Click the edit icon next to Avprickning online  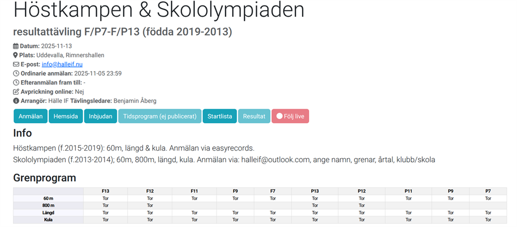tap(16, 92)
